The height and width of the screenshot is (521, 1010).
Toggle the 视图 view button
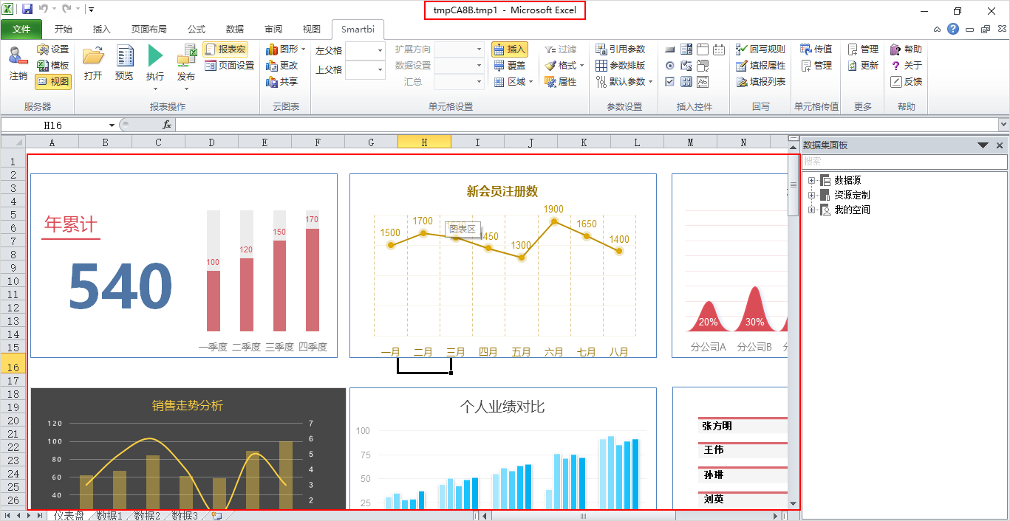pyautogui.click(x=52, y=81)
